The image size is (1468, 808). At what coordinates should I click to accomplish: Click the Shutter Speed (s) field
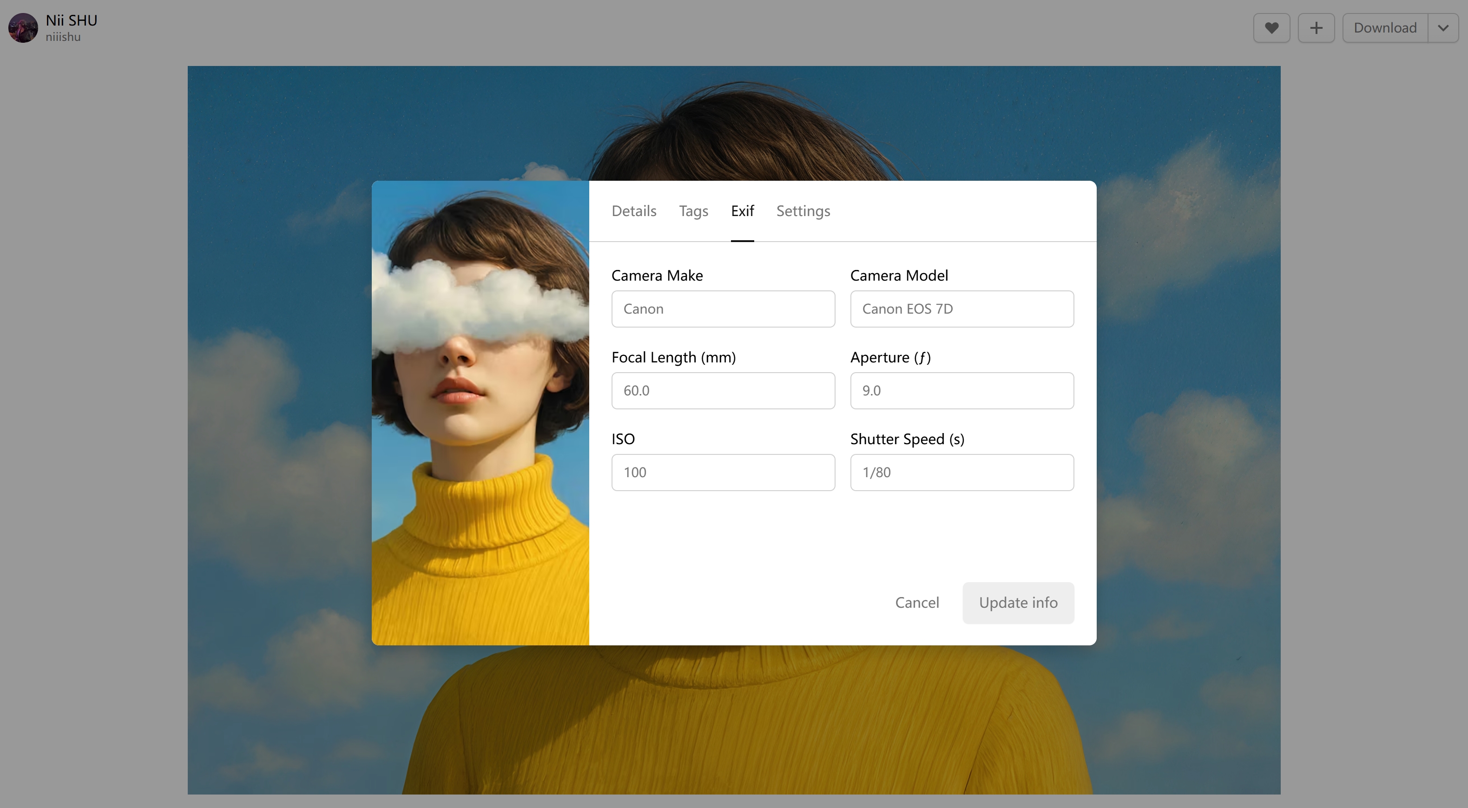point(962,473)
